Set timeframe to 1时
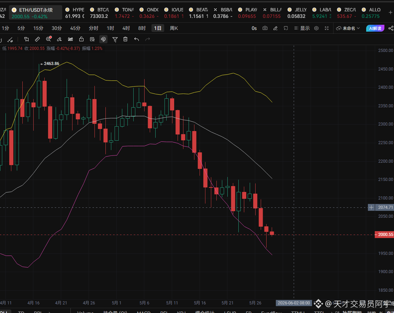The image size is (394, 313). click(x=110, y=28)
